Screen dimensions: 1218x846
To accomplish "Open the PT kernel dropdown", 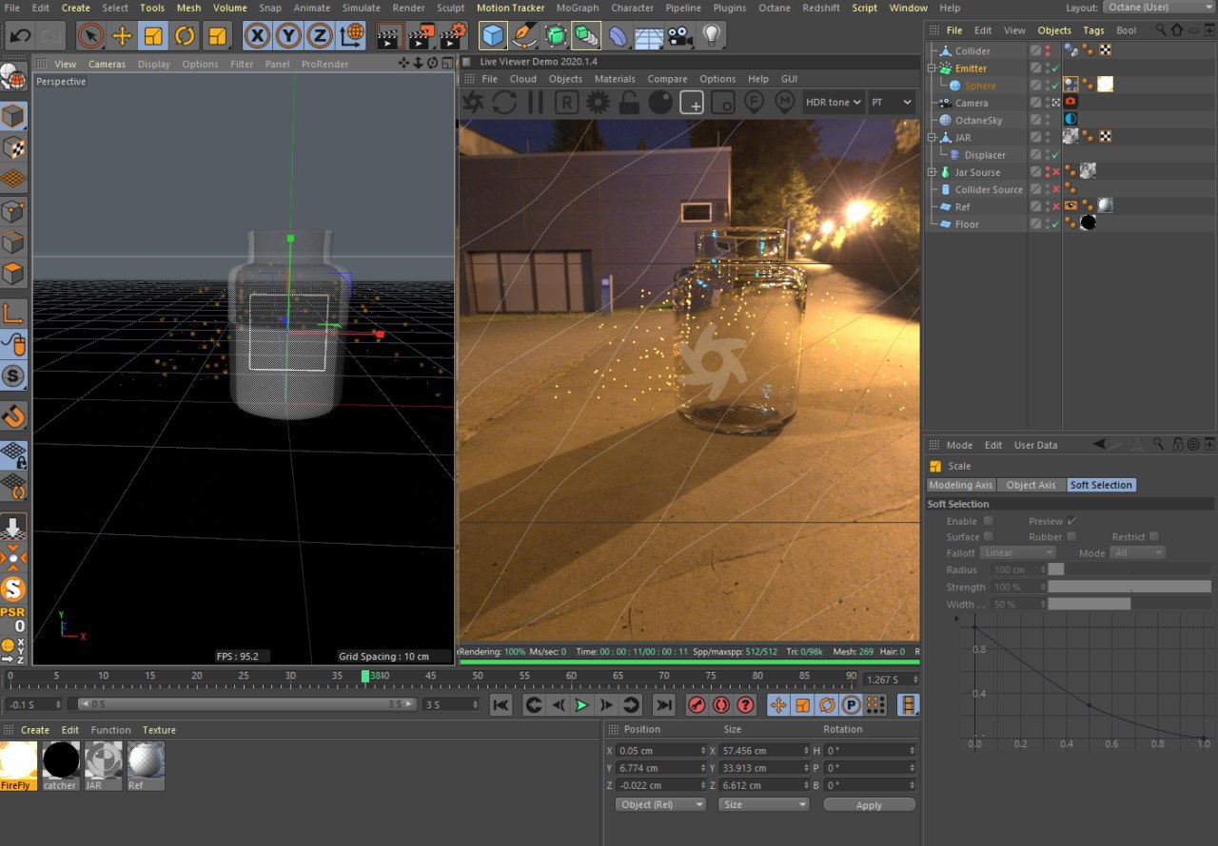I will pyautogui.click(x=891, y=102).
